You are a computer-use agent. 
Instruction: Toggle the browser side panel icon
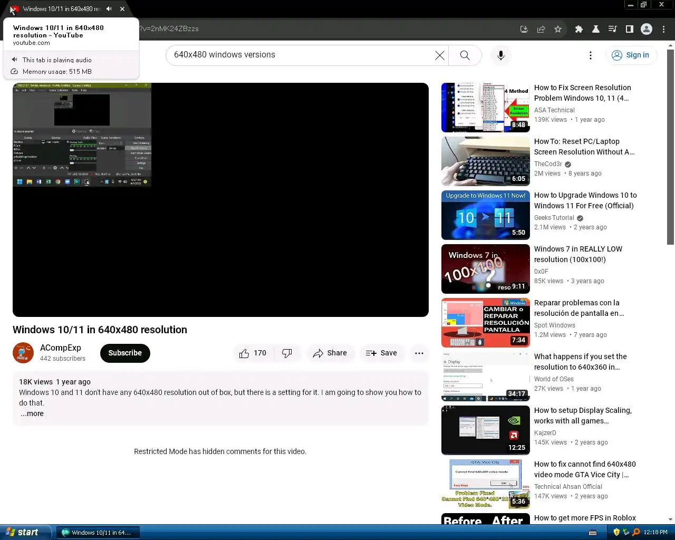coord(629,29)
